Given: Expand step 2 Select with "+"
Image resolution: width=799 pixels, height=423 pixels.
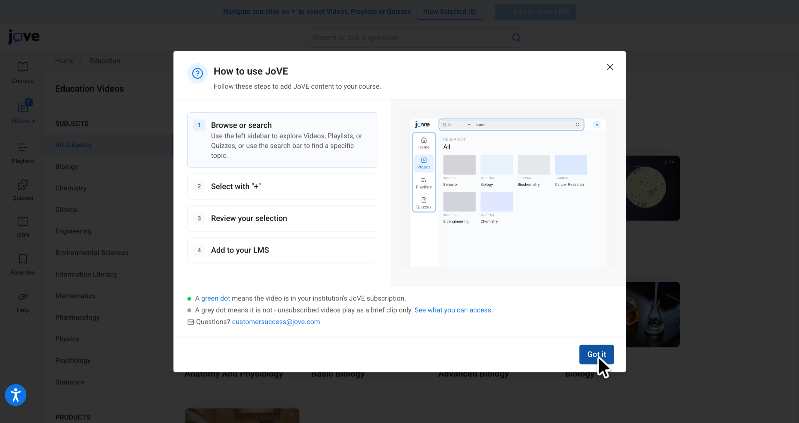Looking at the screenshot, I should coord(282,186).
